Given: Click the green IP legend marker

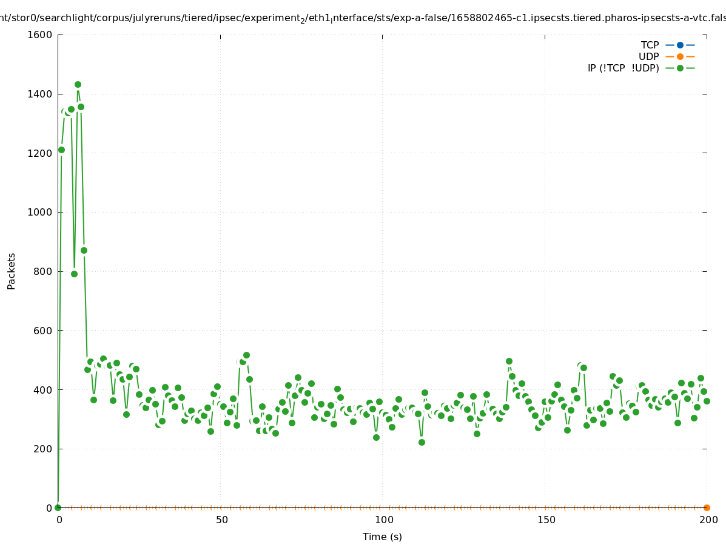Looking at the screenshot, I should click(x=680, y=68).
